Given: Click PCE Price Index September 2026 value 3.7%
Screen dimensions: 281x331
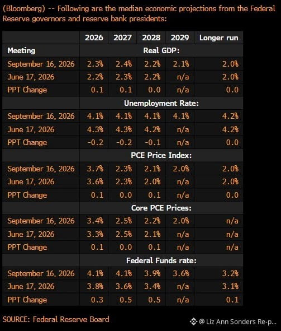Looking at the screenshot, I should coord(95,169).
